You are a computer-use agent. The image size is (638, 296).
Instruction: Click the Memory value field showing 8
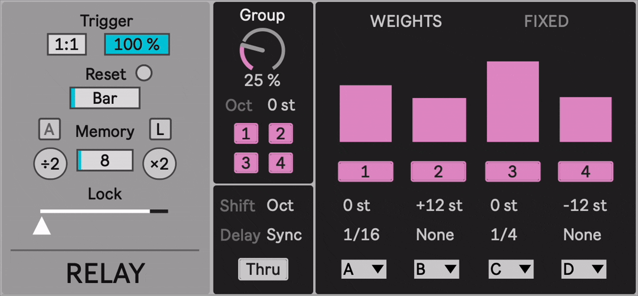coord(105,160)
